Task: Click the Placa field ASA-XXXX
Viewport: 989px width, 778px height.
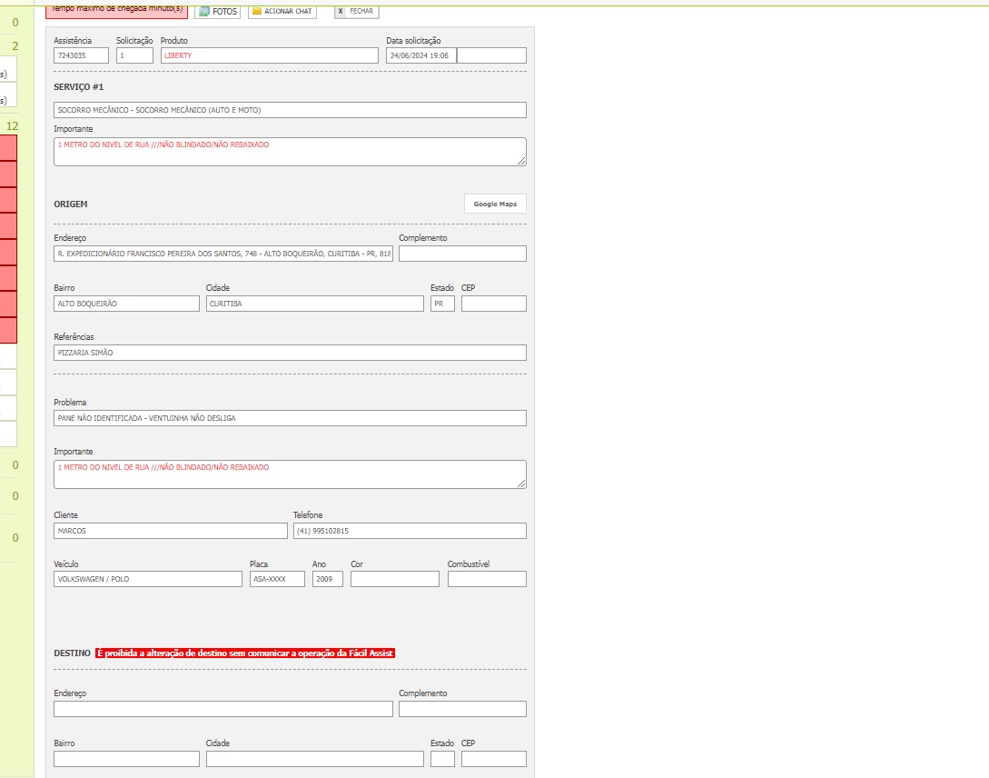Action: coord(277,579)
